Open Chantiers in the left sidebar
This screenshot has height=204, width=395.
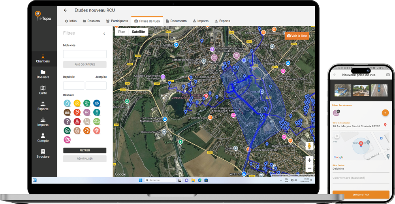(x=43, y=59)
